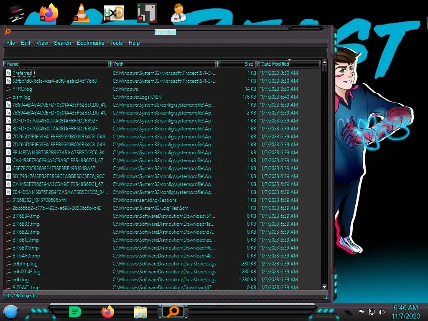Open the Search menu
Screen dimensions: 428x321
(62, 43)
